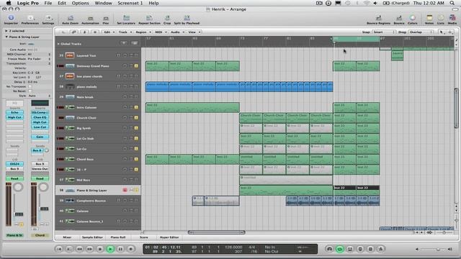Open the MIDI local menu
Viewport: 461px width, 259px height.
(x=161, y=32)
